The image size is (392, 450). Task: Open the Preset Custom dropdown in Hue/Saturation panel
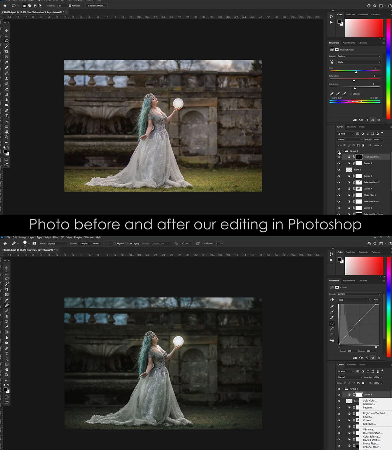(359, 56)
